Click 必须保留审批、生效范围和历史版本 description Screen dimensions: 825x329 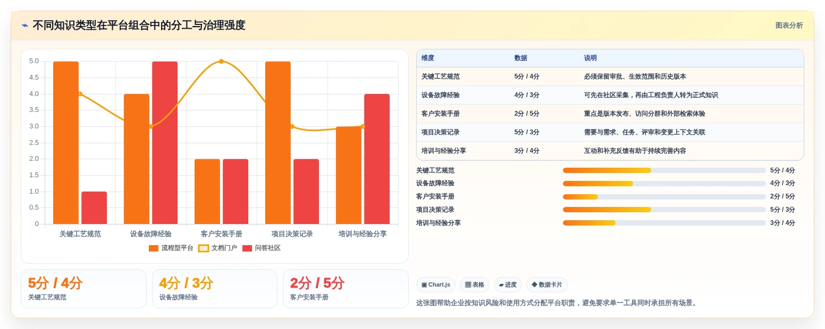635,76
